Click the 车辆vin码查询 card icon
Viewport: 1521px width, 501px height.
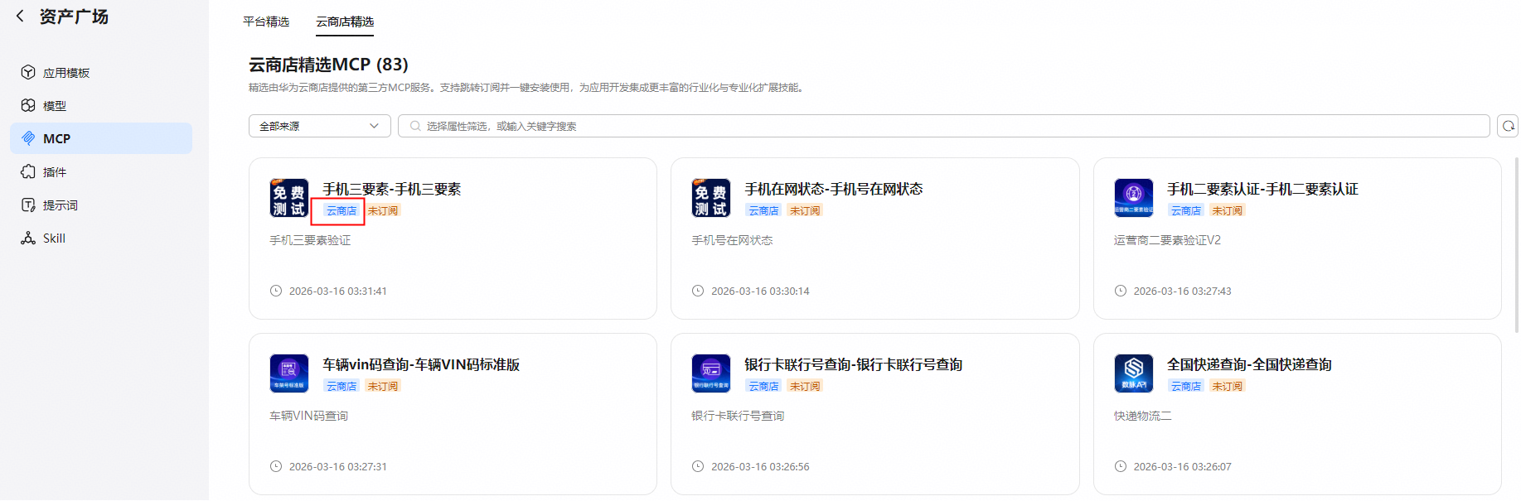tap(289, 373)
